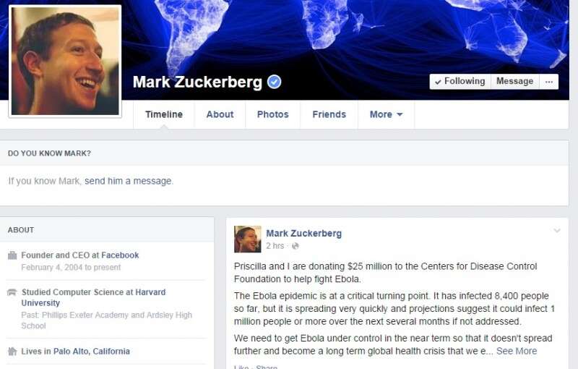Screen dimensions: 578x369
Task: Expand the More dropdown tab
Action: coord(386,115)
